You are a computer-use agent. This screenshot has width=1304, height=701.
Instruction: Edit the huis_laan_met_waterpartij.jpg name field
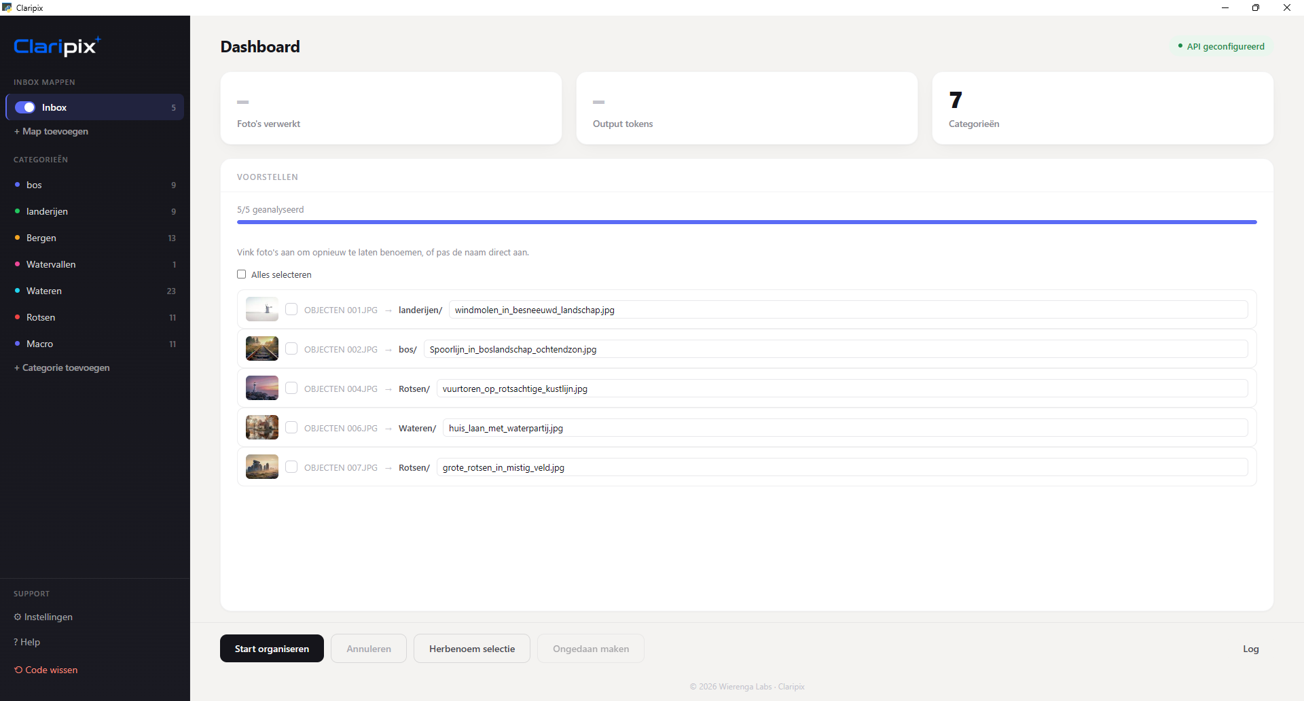click(846, 428)
